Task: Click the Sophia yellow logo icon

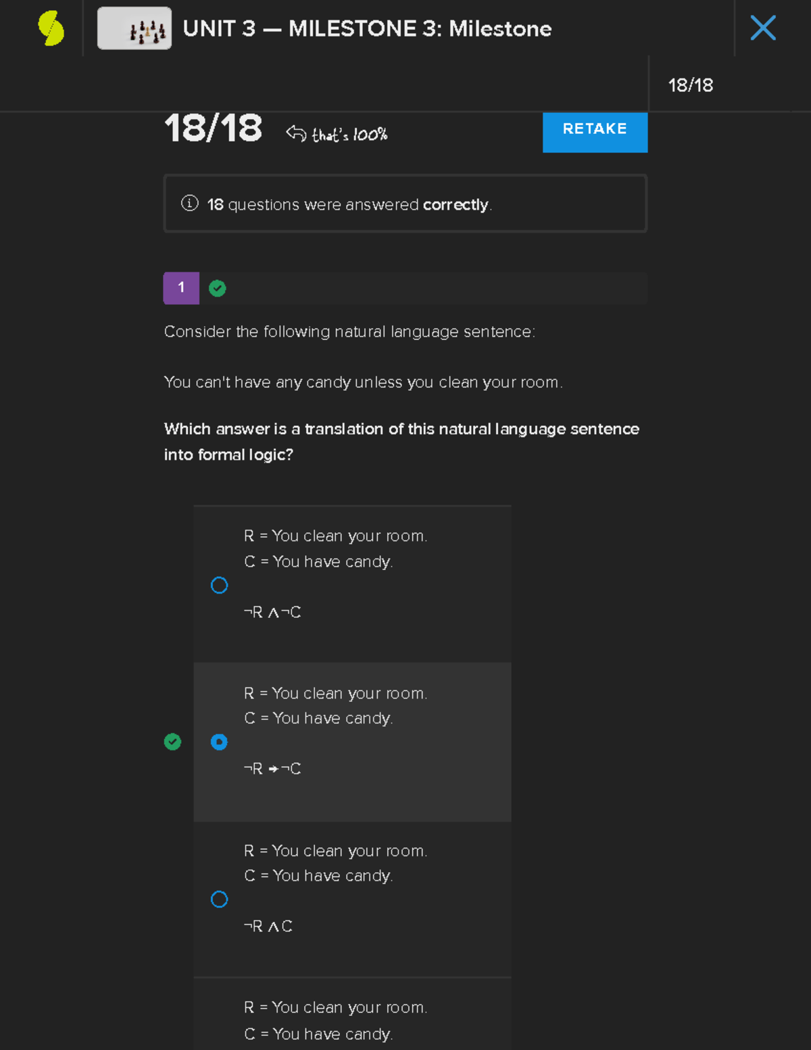Action: click(x=51, y=28)
